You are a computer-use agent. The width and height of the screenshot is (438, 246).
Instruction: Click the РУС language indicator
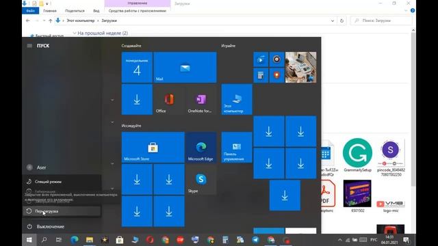point(374,240)
